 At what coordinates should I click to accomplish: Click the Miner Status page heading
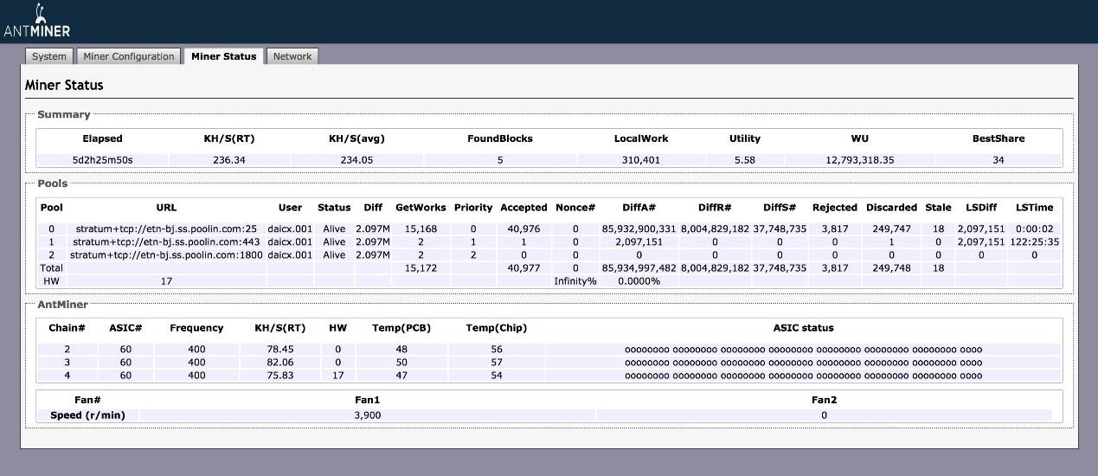64,85
